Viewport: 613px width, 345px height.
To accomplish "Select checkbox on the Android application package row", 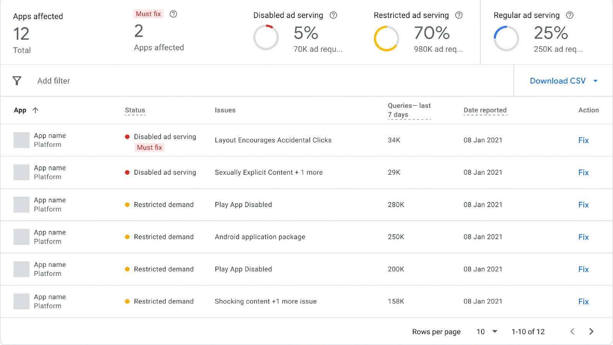I will coord(21,237).
